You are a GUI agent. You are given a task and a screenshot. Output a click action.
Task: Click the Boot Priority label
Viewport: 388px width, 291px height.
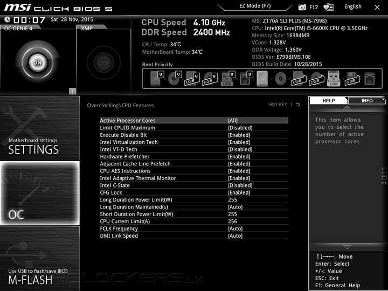pyautogui.click(x=157, y=64)
